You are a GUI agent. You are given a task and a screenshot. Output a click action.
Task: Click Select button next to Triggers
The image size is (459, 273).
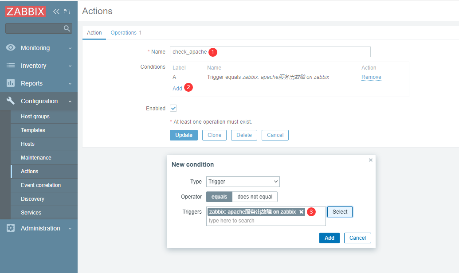340,212
